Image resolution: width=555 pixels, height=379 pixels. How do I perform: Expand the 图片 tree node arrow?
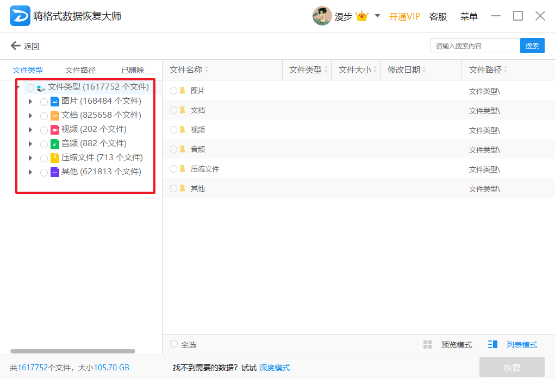30,102
